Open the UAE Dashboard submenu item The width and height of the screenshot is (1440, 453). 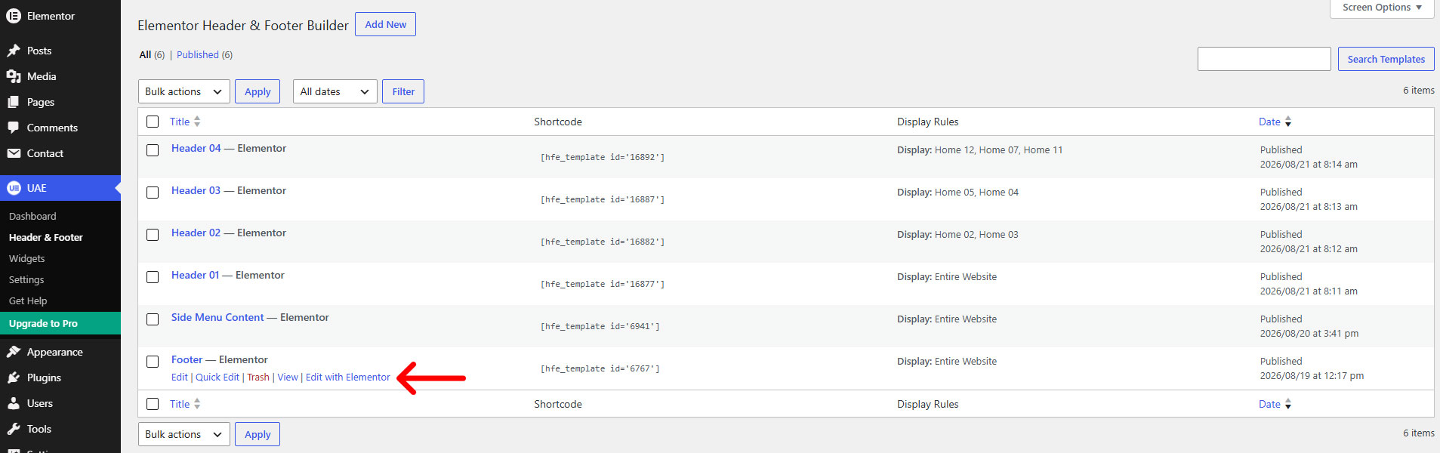click(32, 216)
